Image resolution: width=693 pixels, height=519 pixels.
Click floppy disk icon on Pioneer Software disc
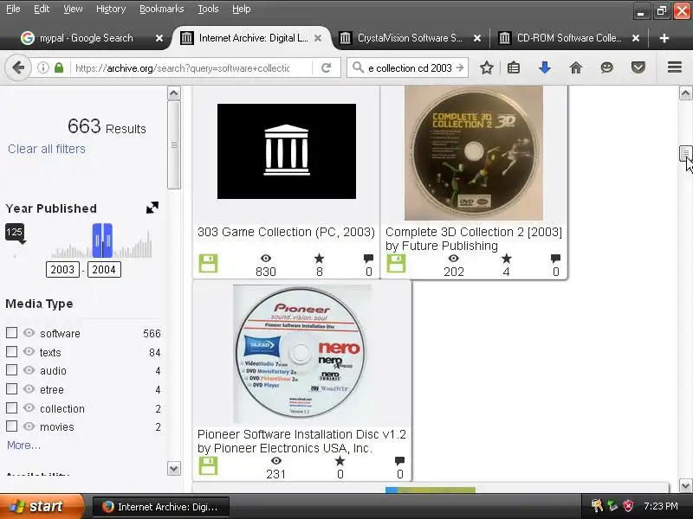click(208, 465)
